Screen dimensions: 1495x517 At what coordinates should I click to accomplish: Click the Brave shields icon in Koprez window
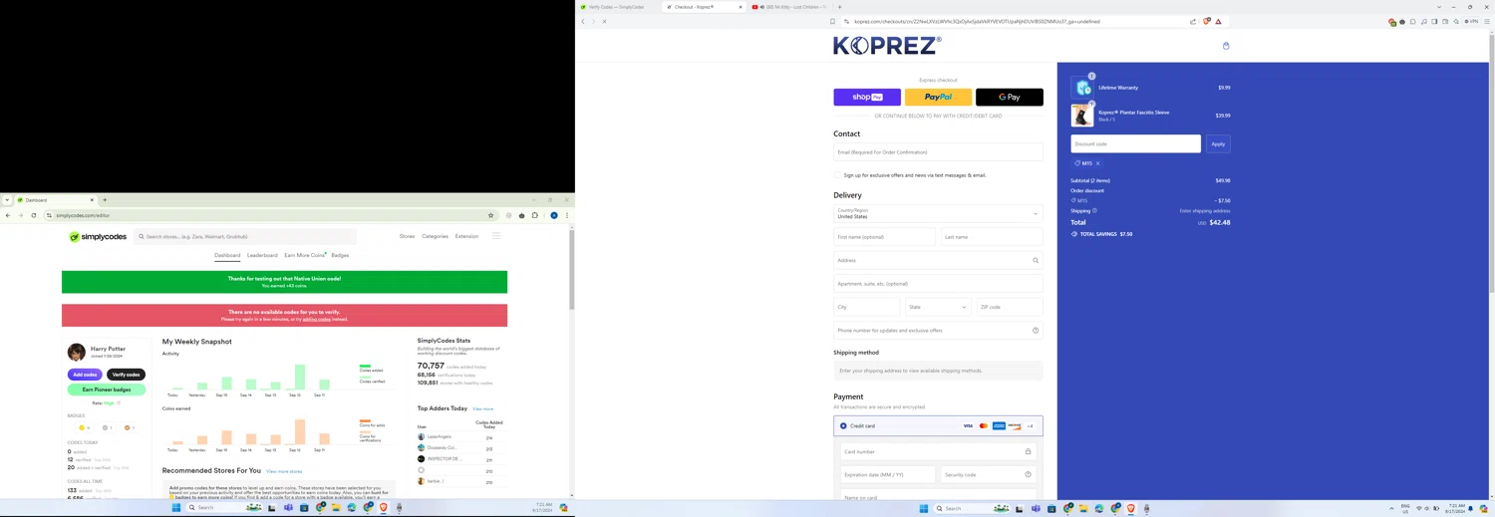coord(1206,21)
